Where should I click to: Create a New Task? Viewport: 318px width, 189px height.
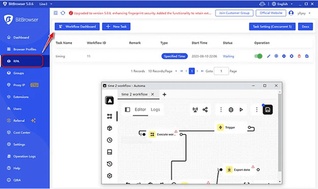point(116,26)
